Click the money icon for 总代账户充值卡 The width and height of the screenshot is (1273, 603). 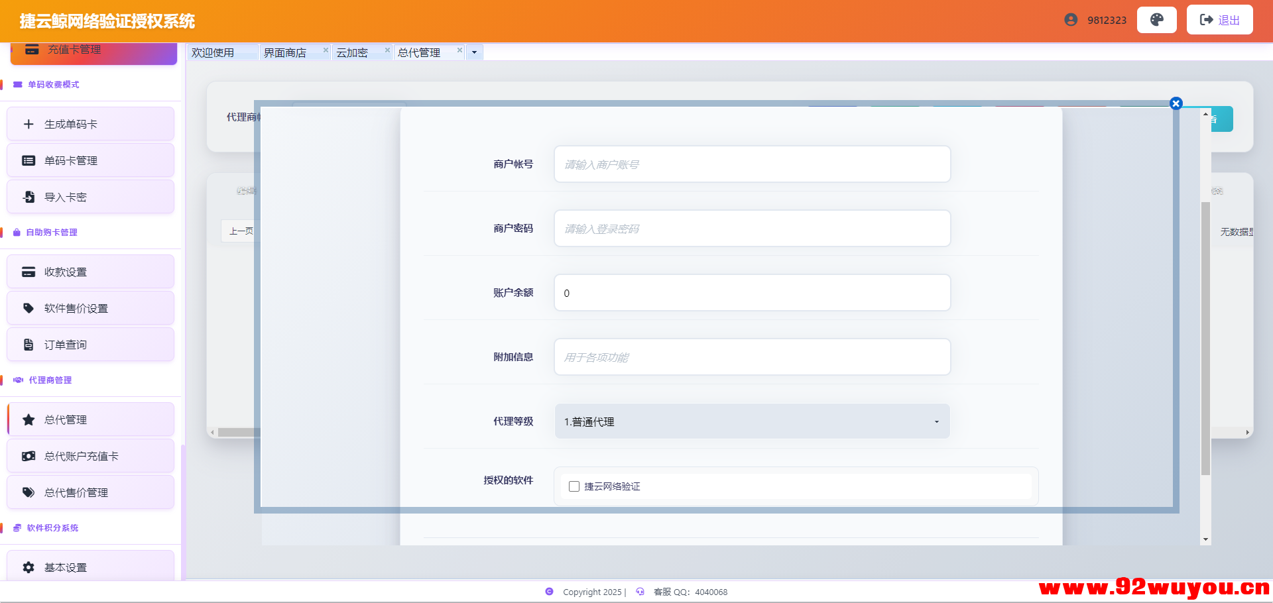coord(29,456)
